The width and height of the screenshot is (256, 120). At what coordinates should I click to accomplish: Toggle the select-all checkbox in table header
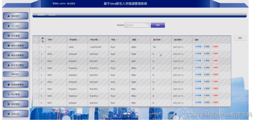tap(36, 40)
